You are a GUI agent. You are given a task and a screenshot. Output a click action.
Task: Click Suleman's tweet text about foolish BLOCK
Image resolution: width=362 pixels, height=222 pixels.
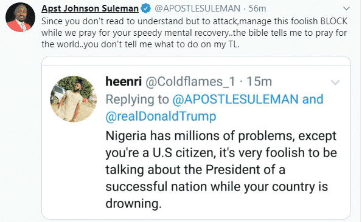195,33
